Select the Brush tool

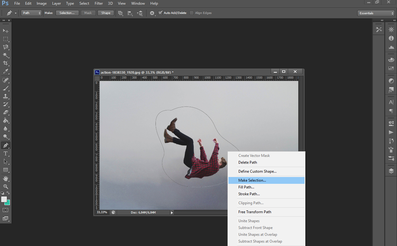pyautogui.click(x=6, y=88)
